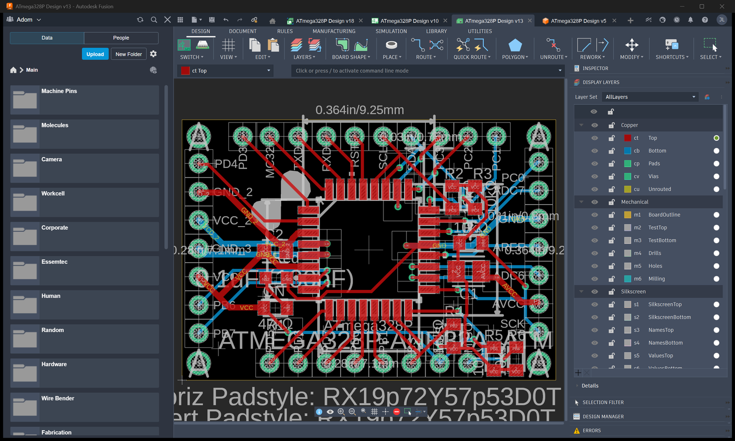
Task: Open the Unroute tool
Action: pyautogui.click(x=553, y=46)
